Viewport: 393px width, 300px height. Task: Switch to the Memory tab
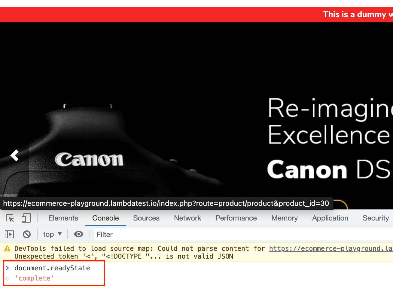[x=285, y=218]
